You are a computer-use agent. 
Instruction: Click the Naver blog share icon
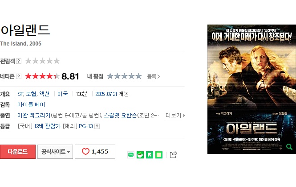coord(131,155)
